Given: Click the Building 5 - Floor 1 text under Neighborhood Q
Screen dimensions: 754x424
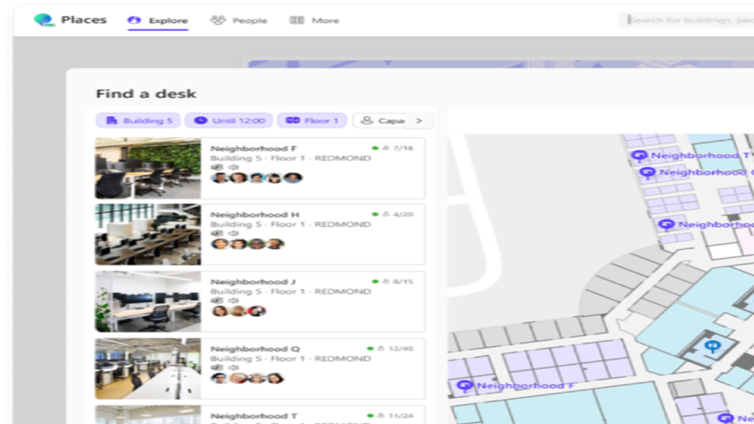Looking at the screenshot, I should coord(257,358).
